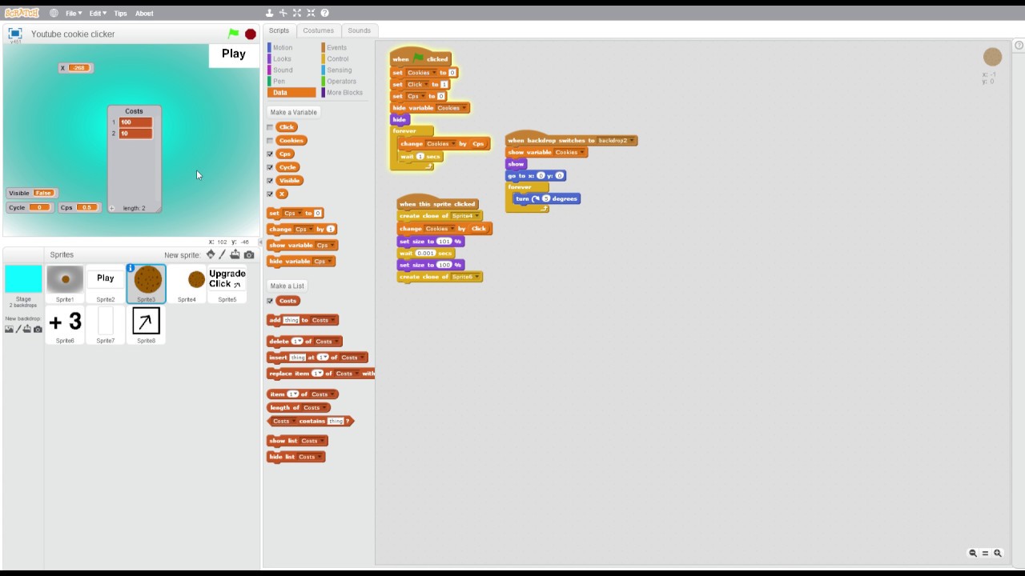Uncheck the Cps variable checkbox
Viewport: 1025px width, 576px height.
[270, 154]
